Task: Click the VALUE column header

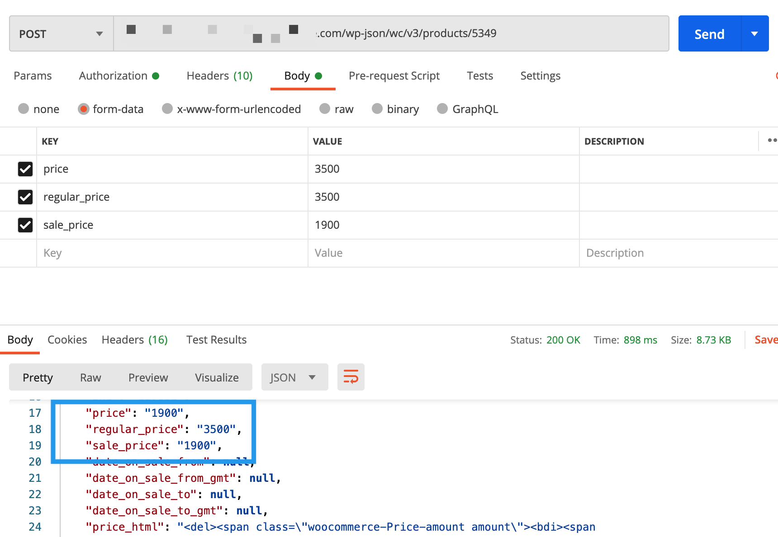Action: (x=327, y=141)
